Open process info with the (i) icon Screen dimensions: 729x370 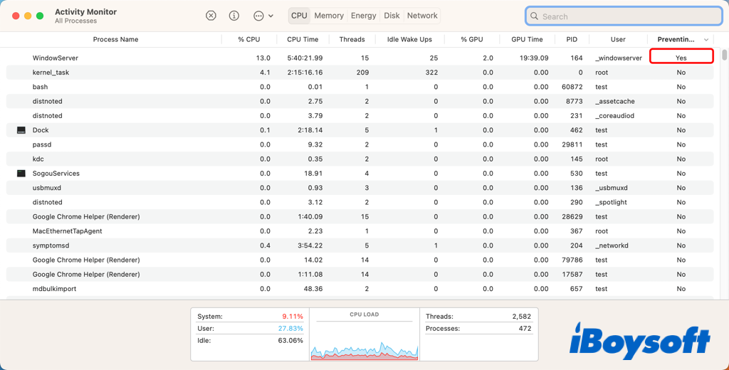coord(234,16)
